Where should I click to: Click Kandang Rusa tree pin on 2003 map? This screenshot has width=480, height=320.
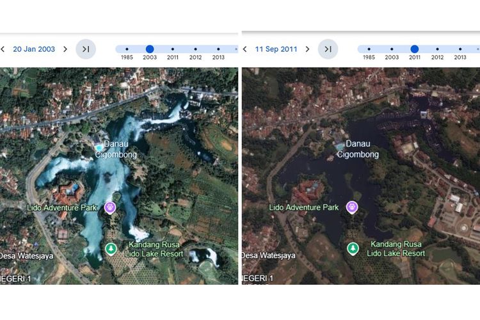[111, 249]
